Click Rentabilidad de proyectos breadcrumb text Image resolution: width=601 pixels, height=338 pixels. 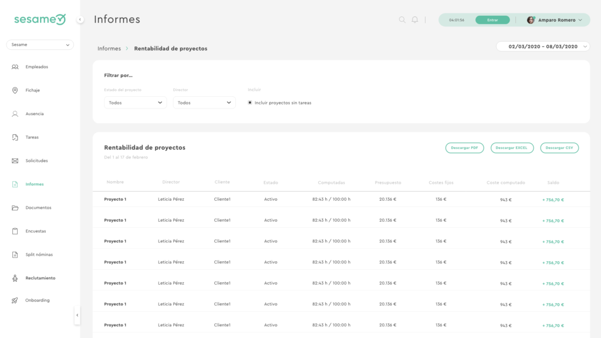[x=171, y=49]
